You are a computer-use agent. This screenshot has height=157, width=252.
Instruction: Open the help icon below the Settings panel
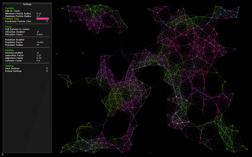[x=3, y=154]
